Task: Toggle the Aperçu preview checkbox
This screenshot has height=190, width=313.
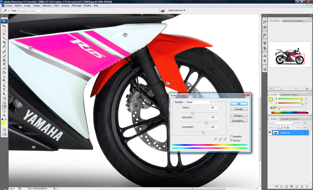Action: 231,140
